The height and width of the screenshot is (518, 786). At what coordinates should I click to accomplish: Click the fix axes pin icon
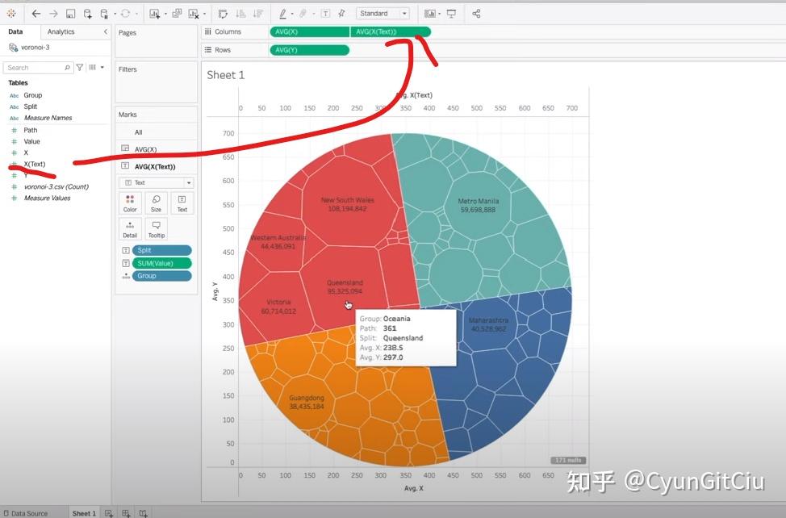(342, 14)
